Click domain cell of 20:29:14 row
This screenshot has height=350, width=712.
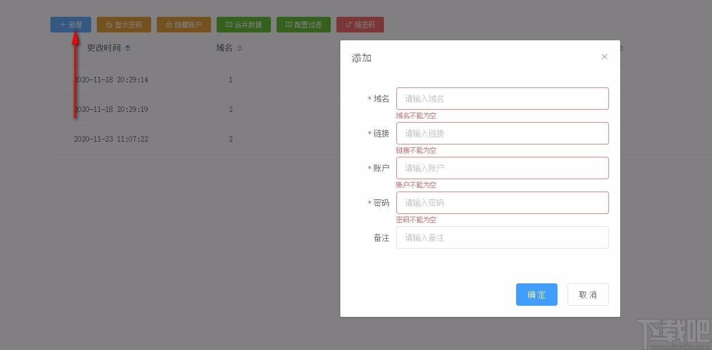click(x=231, y=80)
